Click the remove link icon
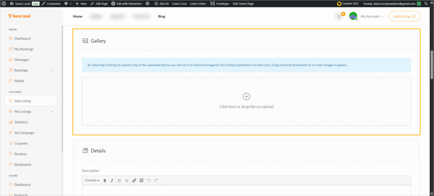This screenshot has height=196, width=434. pyautogui.click(x=141, y=180)
